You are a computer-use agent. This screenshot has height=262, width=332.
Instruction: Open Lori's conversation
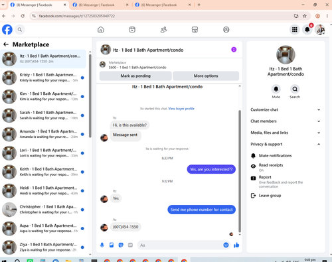point(43,153)
